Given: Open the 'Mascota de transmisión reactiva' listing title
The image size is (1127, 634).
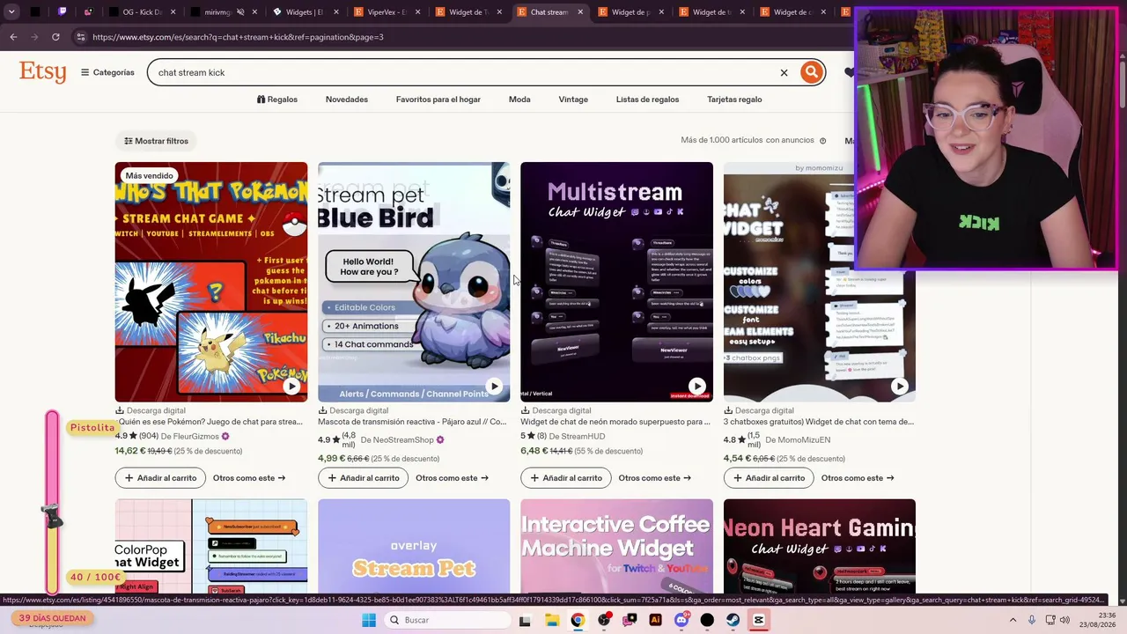Looking at the screenshot, I should click(412, 422).
